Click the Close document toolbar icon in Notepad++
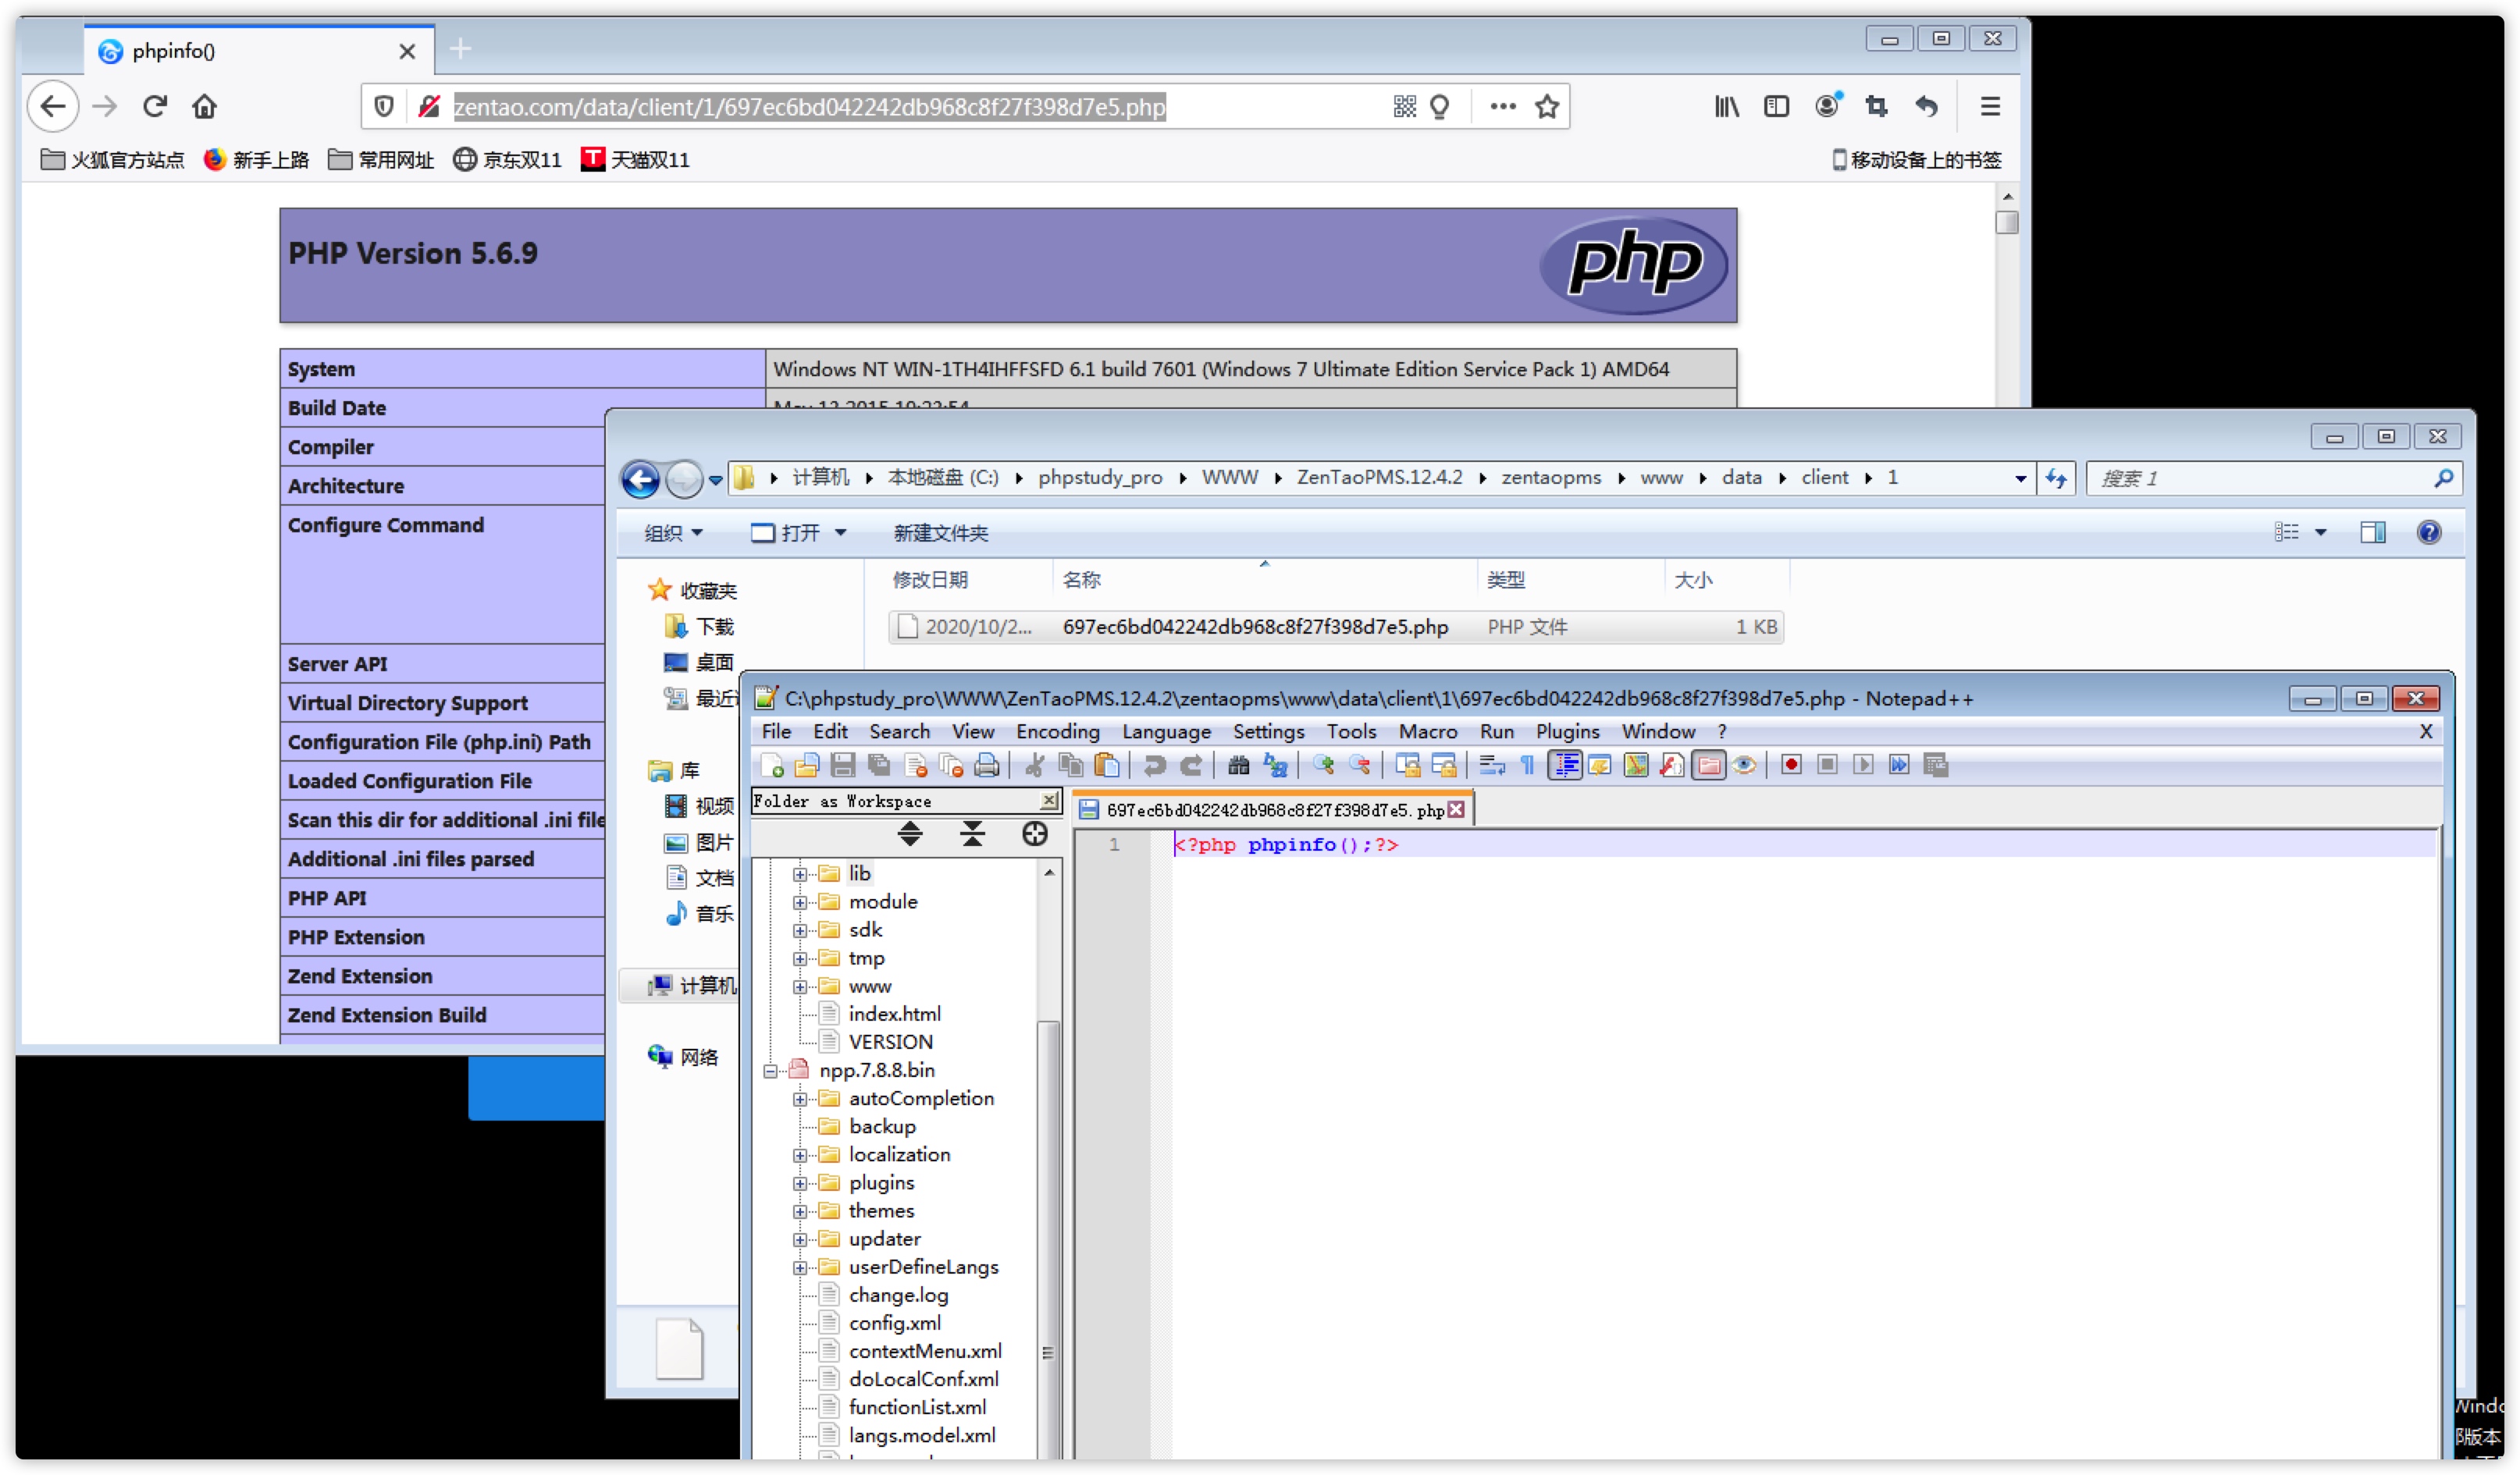Viewport: 2520px width, 1475px height. [x=915, y=766]
